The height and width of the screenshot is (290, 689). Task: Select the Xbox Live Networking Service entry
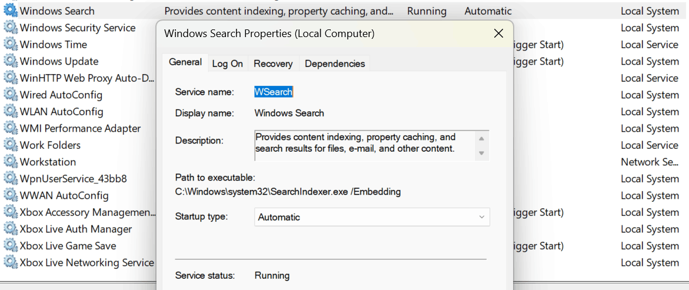click(87, 262)
